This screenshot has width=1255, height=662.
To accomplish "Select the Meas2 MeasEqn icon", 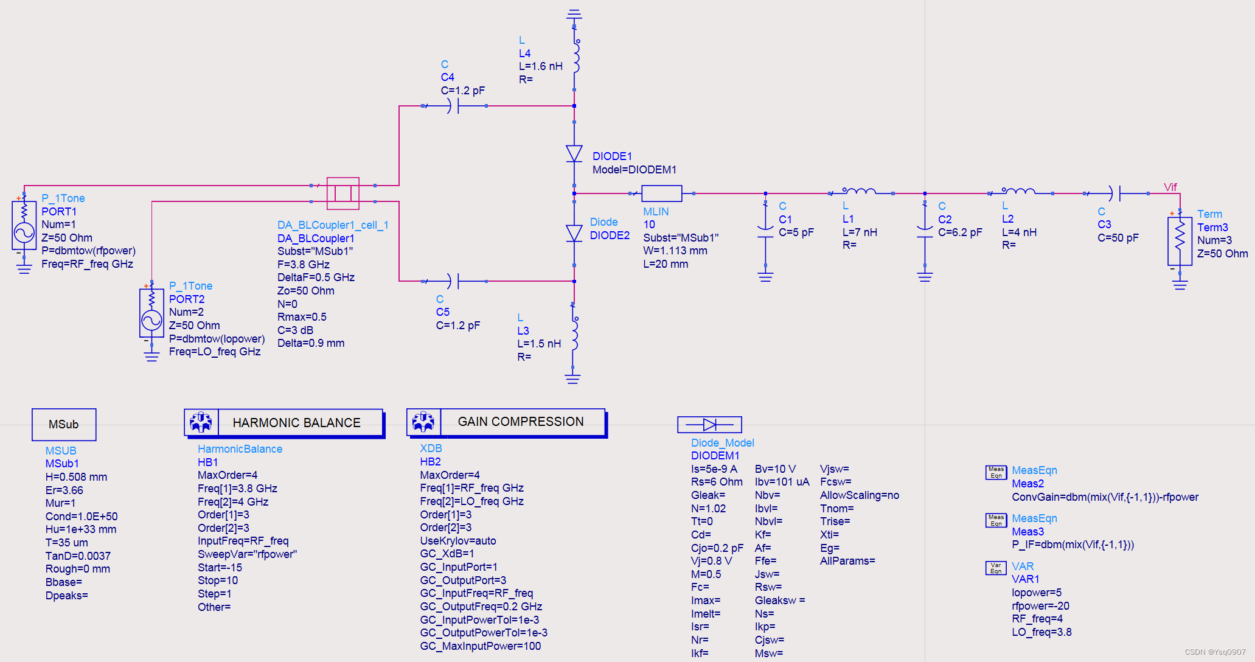I will coord(996,472).
